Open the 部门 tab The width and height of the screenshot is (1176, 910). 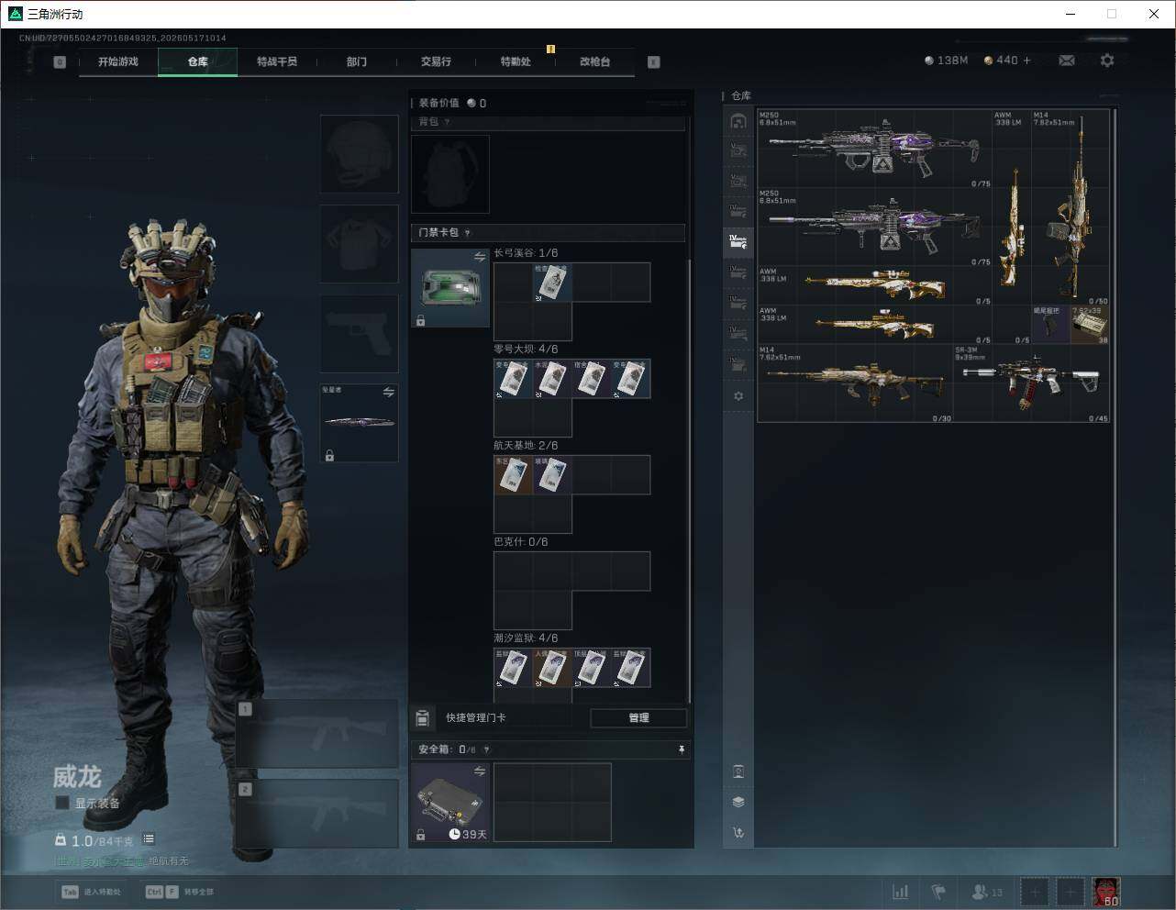(x=357, y=61)
